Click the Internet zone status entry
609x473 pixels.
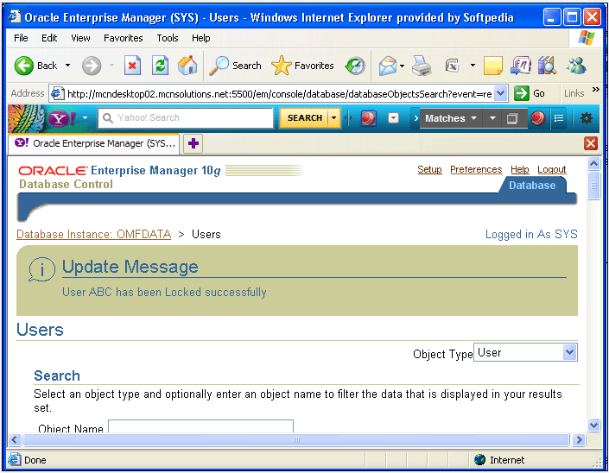pyautogui.click(x=499, y=460)
